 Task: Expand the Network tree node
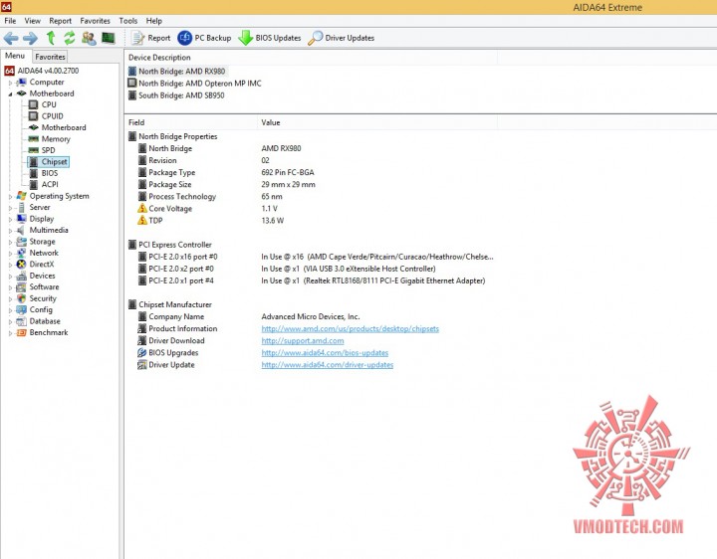coord(10,254)
